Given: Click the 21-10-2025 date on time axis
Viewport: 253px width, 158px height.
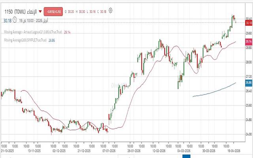Looking at the screenshot, I should point(8,150).
